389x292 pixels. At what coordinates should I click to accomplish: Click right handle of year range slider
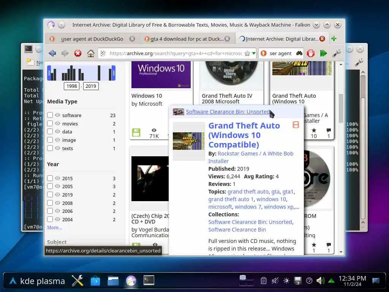click(x=114, y=73)
